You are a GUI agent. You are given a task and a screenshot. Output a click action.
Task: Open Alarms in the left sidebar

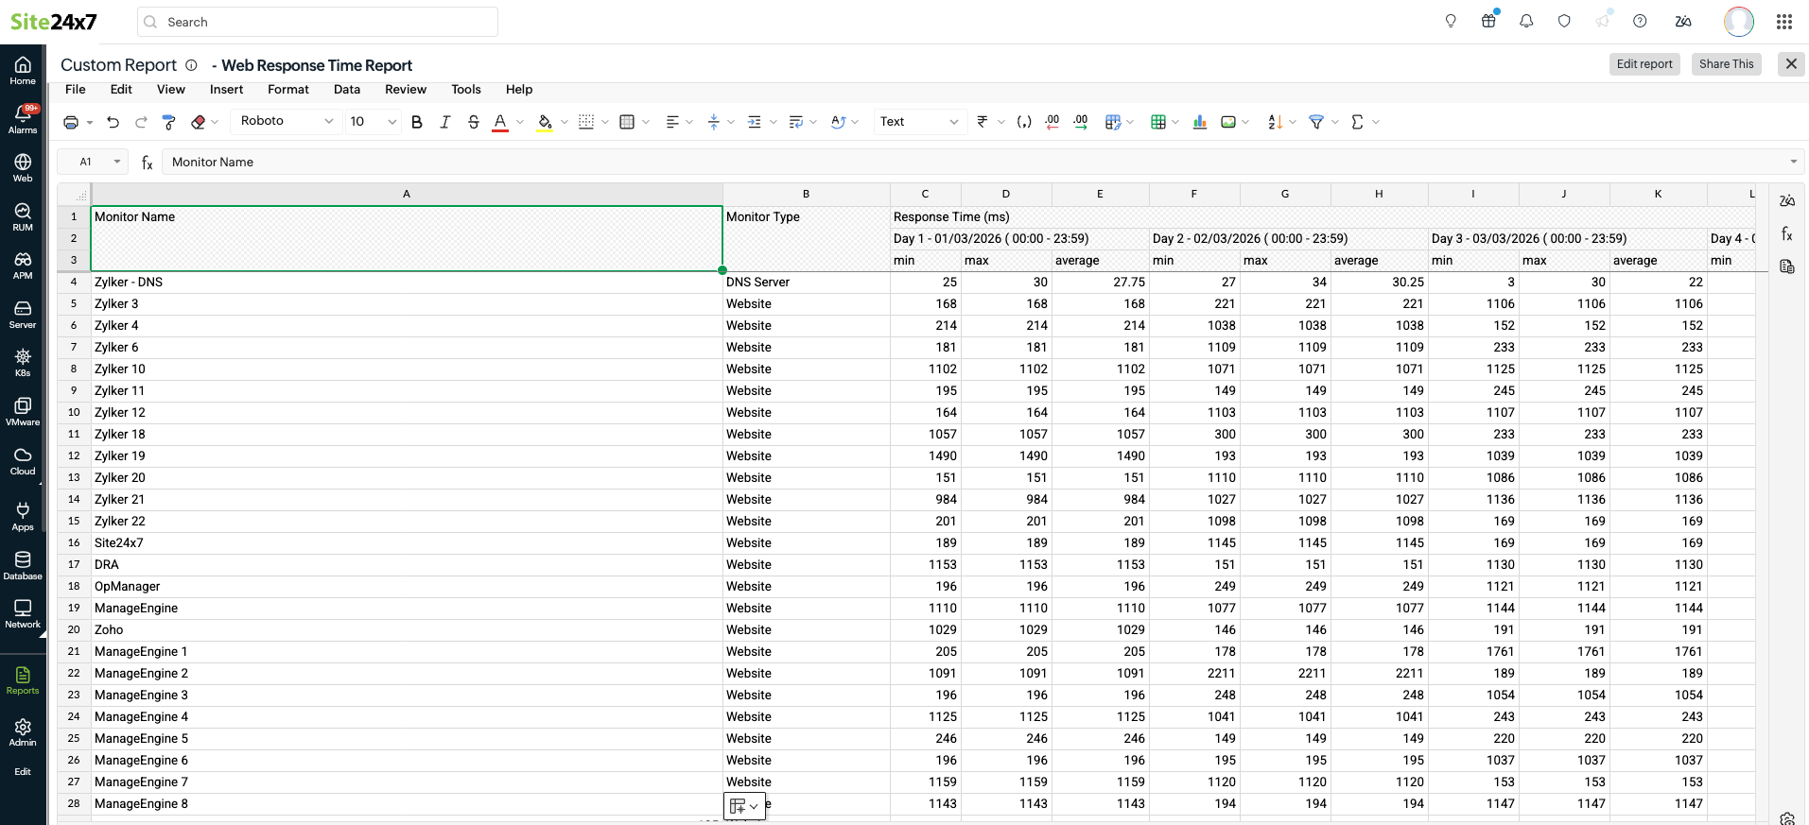coord(23,119)
